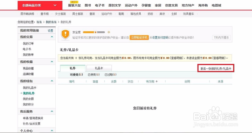This screenshot has height=133, width=252.
Task: Open 我的订单 in the sidebar
Action: (28, 43)
